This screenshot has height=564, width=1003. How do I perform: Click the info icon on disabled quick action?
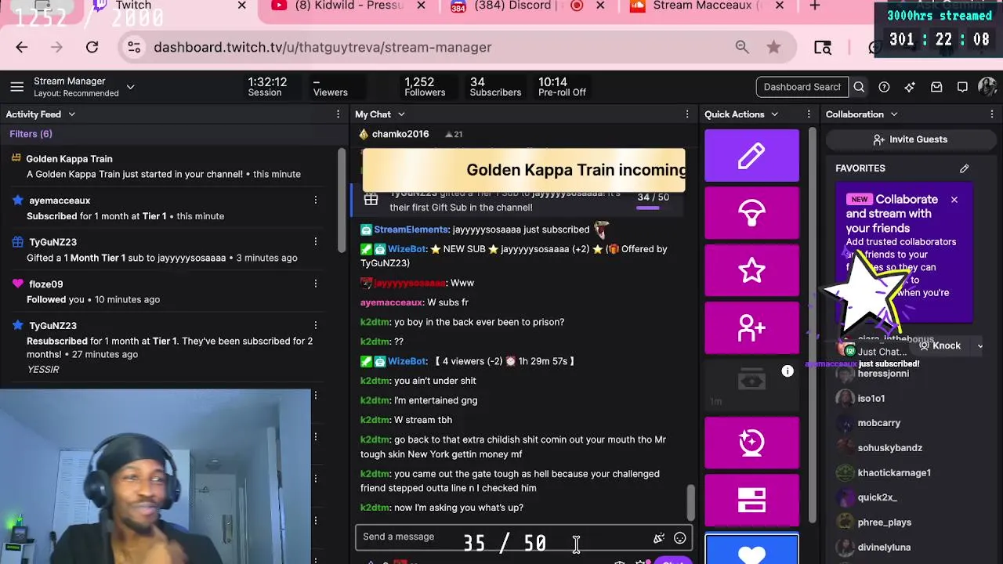point(788,371)
